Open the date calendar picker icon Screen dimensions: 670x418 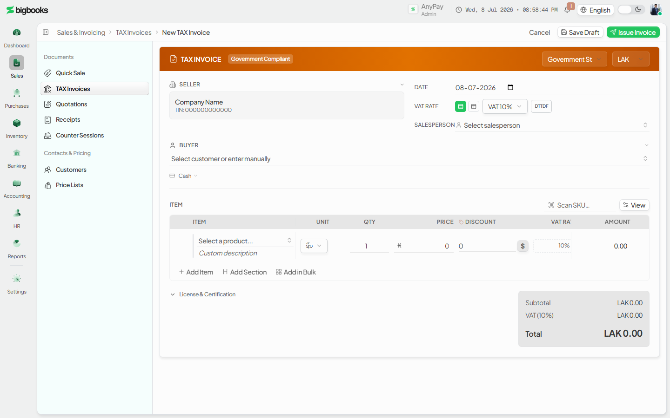[x=510, y=87]
